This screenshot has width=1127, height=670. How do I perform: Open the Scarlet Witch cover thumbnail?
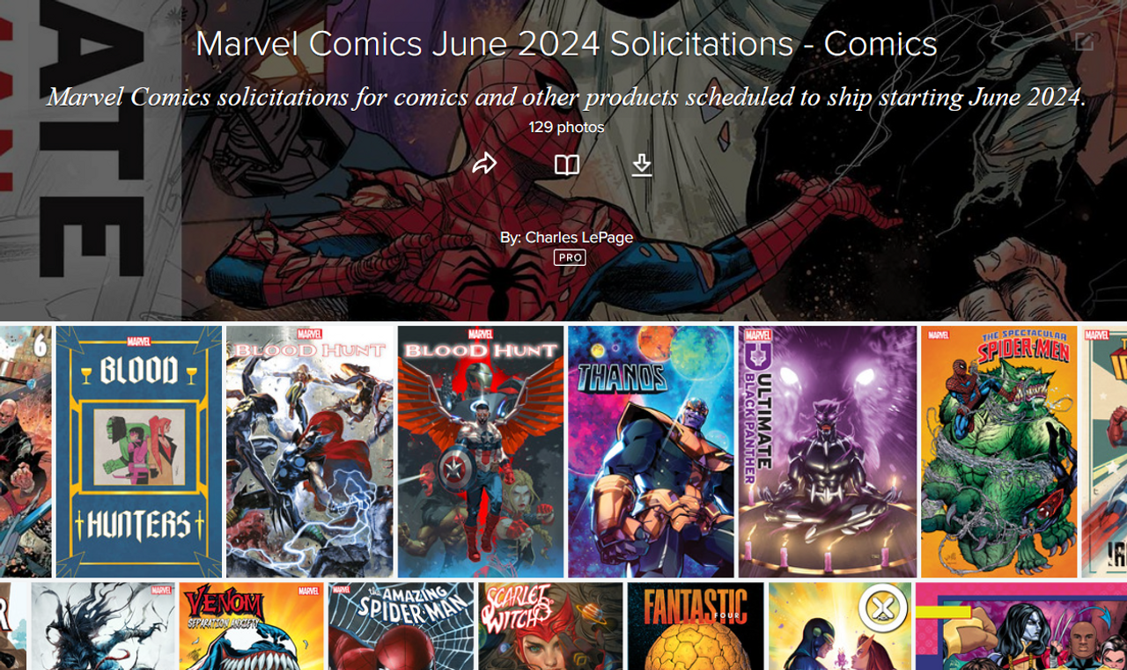coord(551,626)
